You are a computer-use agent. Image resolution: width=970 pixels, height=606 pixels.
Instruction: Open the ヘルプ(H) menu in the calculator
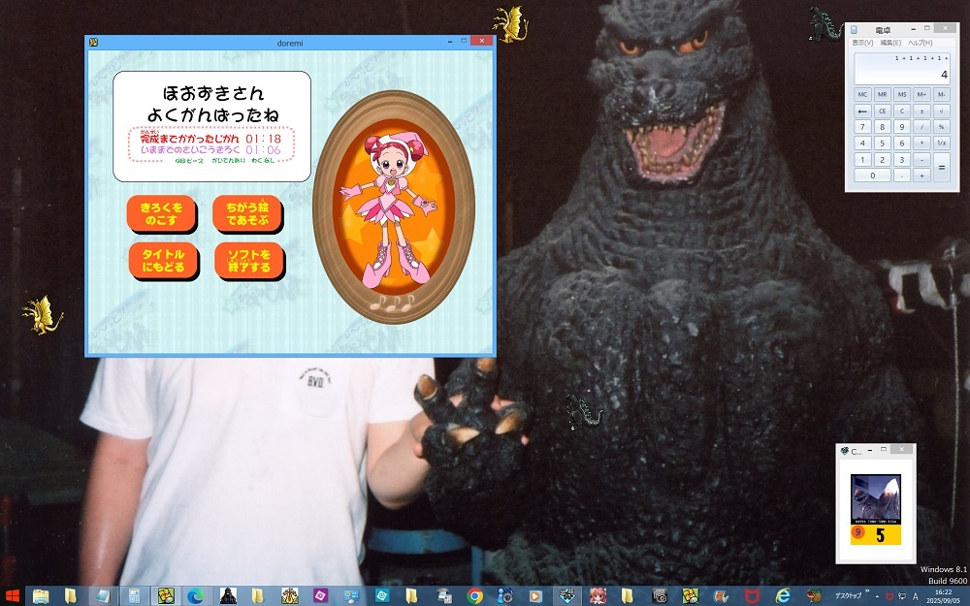coord(920,43)
